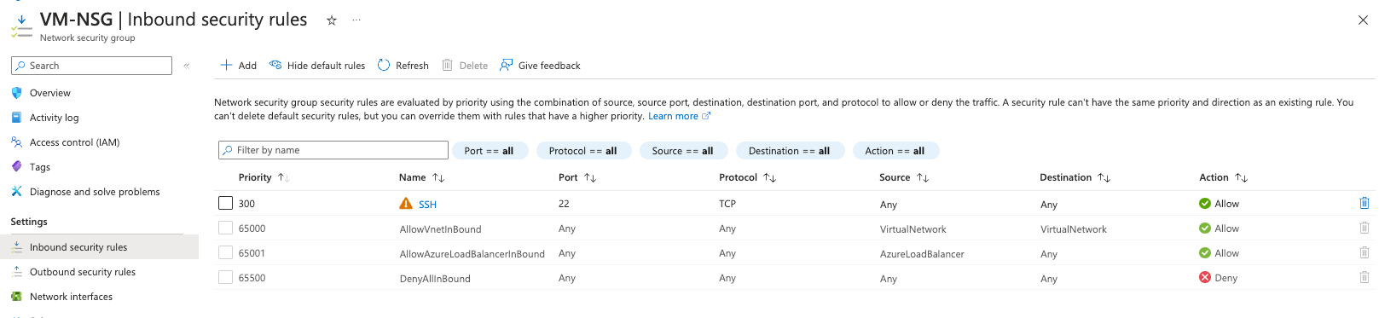
Task: Click the SSH rule warning triangle icon
Action: coord(406,204)
